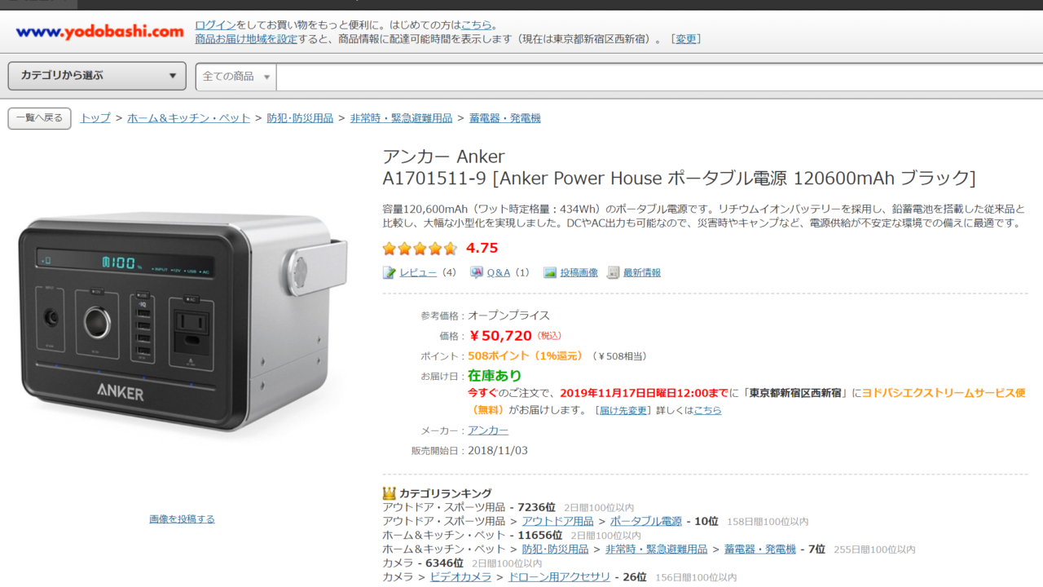1043x587 pixels.
Task: Click the 画像を投稿する link
Action: tap(182, 519)
